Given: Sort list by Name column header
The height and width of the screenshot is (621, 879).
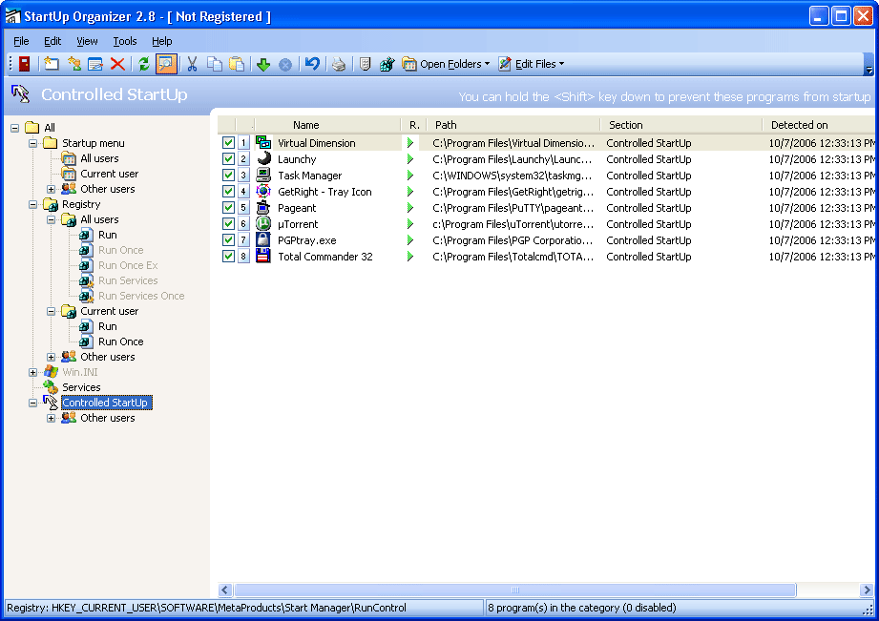Looking at the screenshot, I should coord(327,125).
